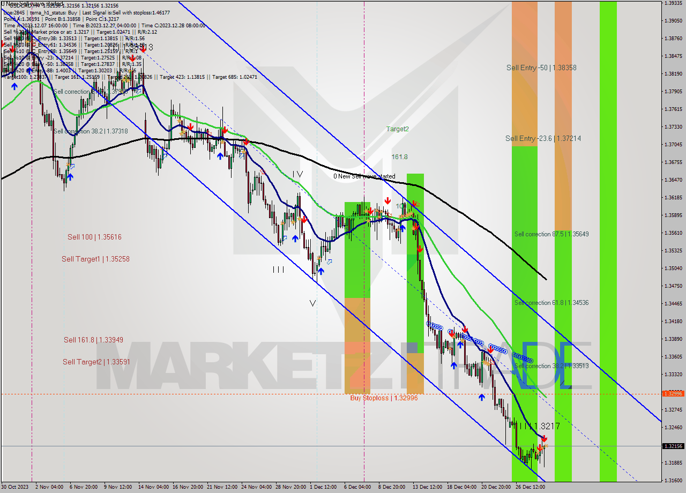The image size is (686, 493).
Task: Select the 'Sell Entry -50 | 1.38358' label
Action: point(541,68)
